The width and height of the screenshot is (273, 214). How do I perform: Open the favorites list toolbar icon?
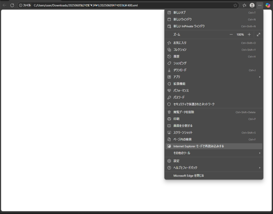click(244, 5)
